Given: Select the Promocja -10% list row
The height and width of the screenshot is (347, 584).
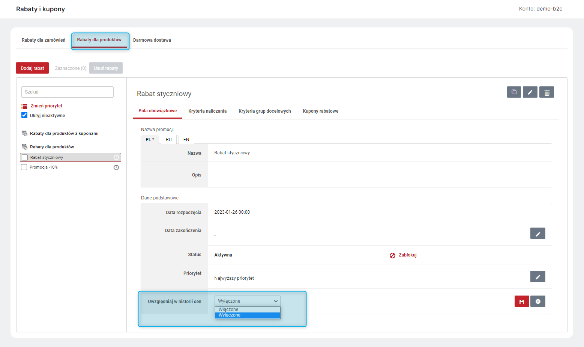Looking at the screenshot, I should pos(71,167).
